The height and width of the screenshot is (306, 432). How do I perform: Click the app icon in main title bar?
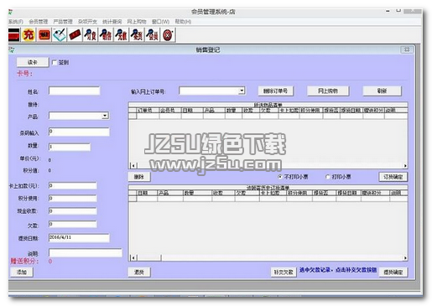[10, 12]
